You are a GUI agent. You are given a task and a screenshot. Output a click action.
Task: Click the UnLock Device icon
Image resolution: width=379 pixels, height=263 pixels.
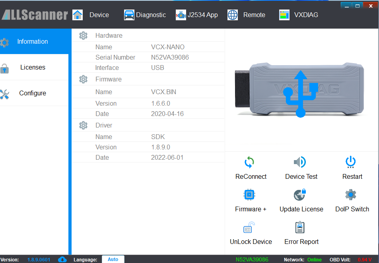[249, 228]
